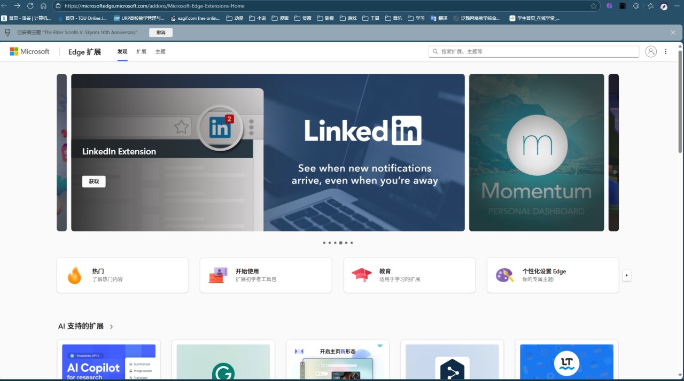Click the magnifier icon in search box
The width and height of the screenshot is (684, 381).
tap(436, 52)
